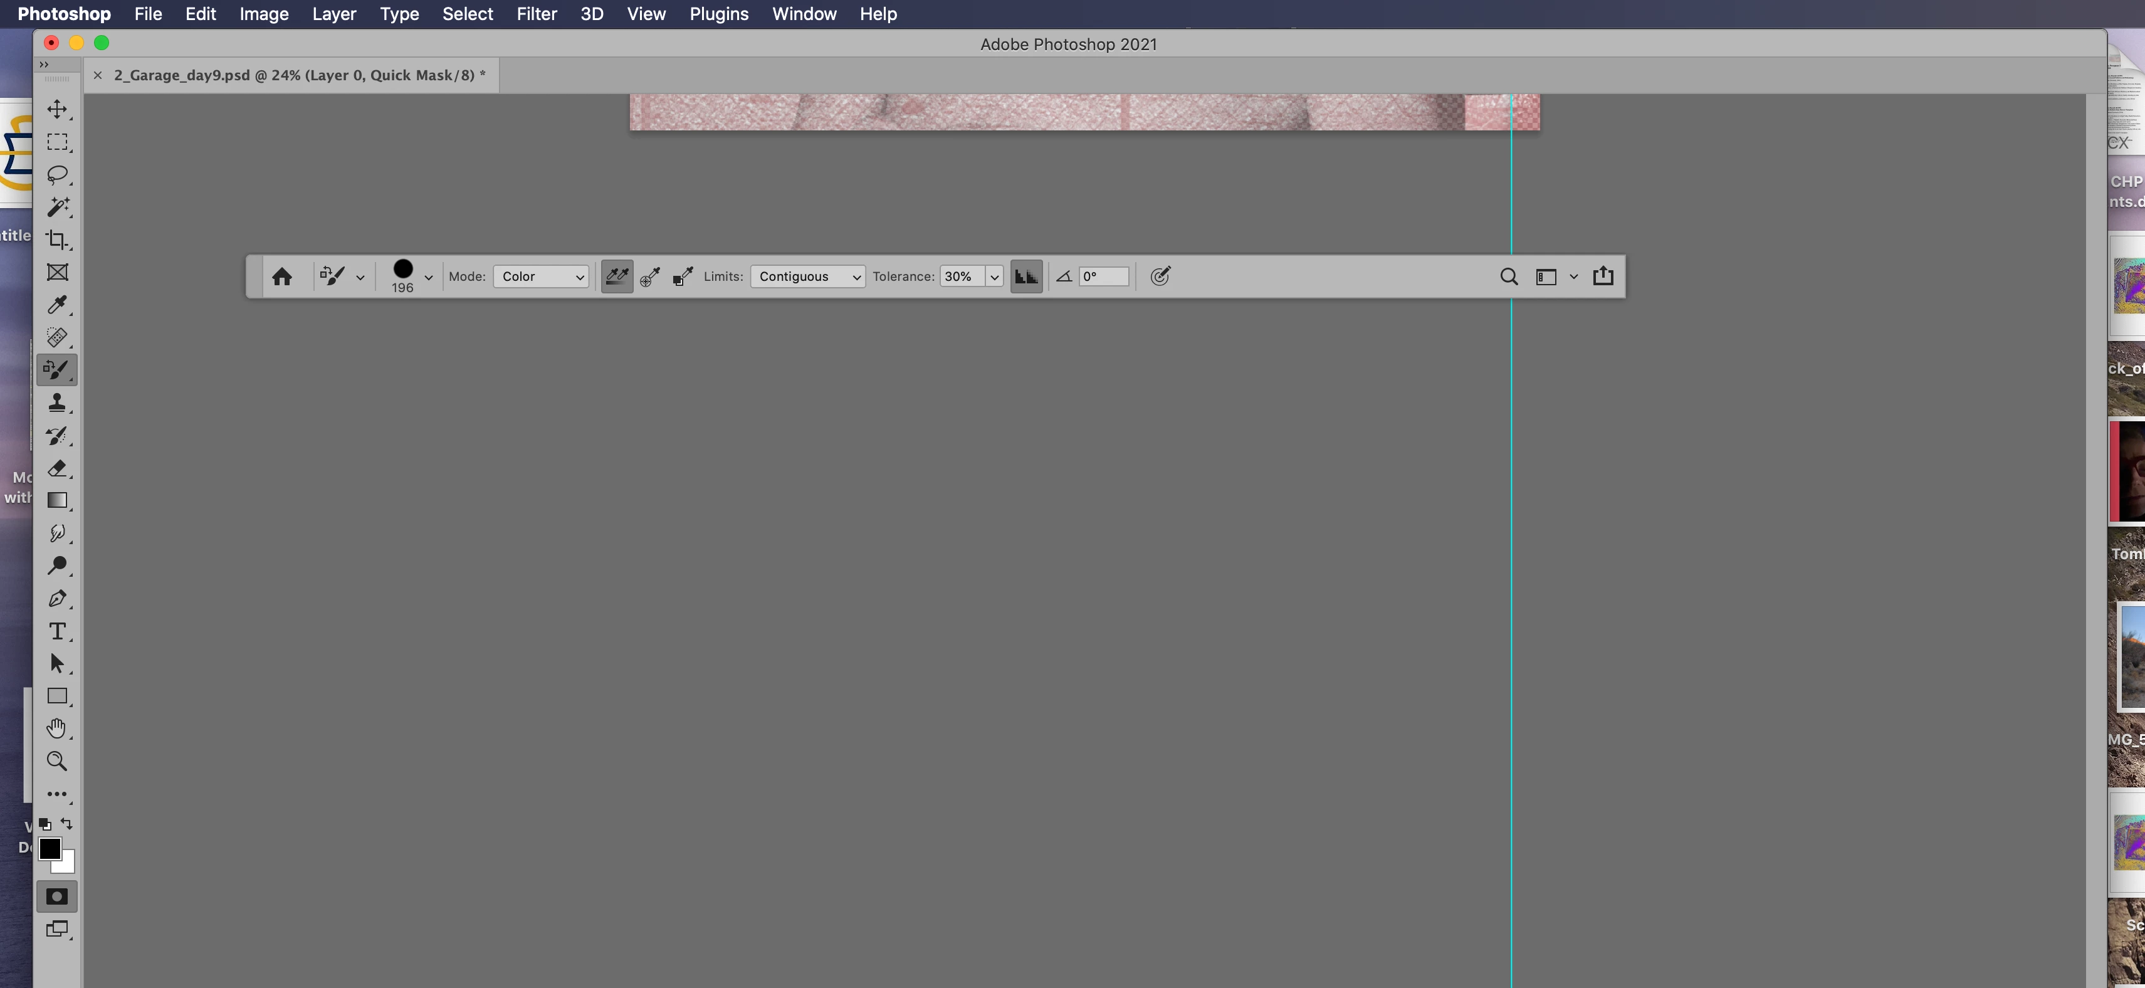Image resolution: width=2145 pixels, height=988 pixels.
Task: Select the Crop tool
Action: click(x=56, y=240)
